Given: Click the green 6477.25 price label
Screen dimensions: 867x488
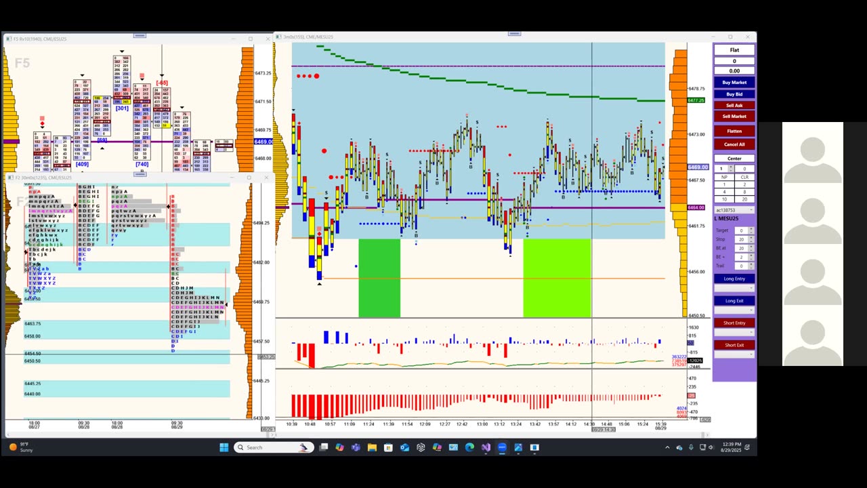Looking at the screenshot, I should click(x=696, y=100).
